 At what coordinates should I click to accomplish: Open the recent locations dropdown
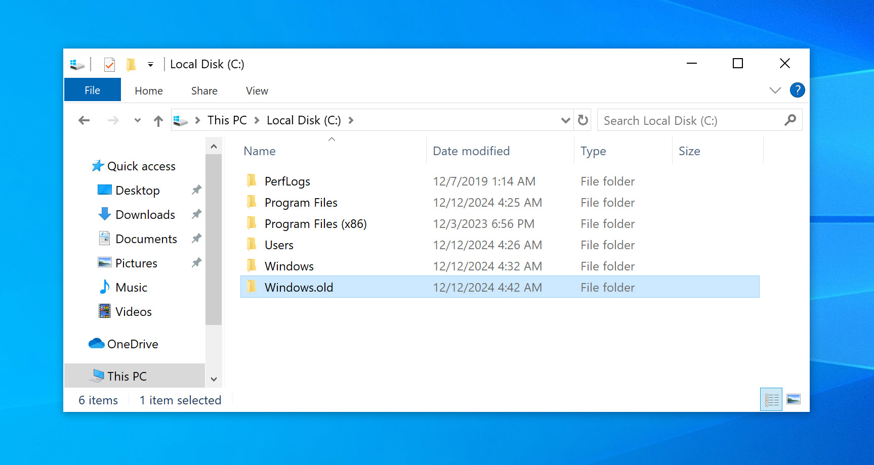pyautogui.click(x=137, y=120)
